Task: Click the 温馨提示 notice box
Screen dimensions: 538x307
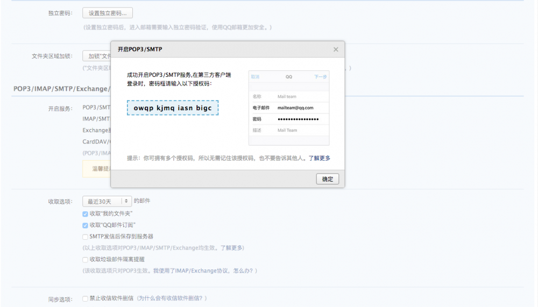Action: (97, 169)
